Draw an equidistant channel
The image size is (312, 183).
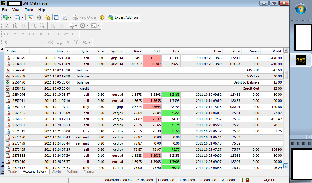51,42
